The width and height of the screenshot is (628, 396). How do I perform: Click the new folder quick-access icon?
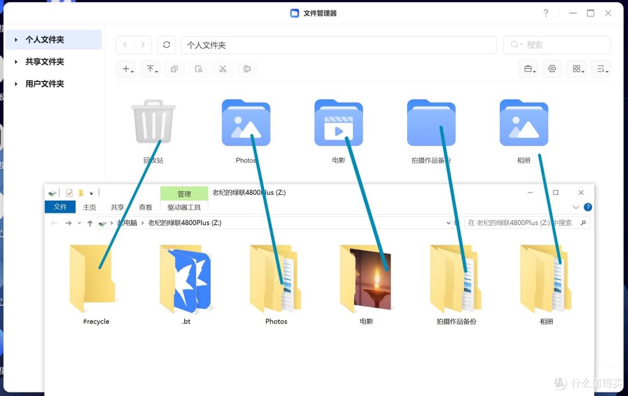[x=80, y=193]
